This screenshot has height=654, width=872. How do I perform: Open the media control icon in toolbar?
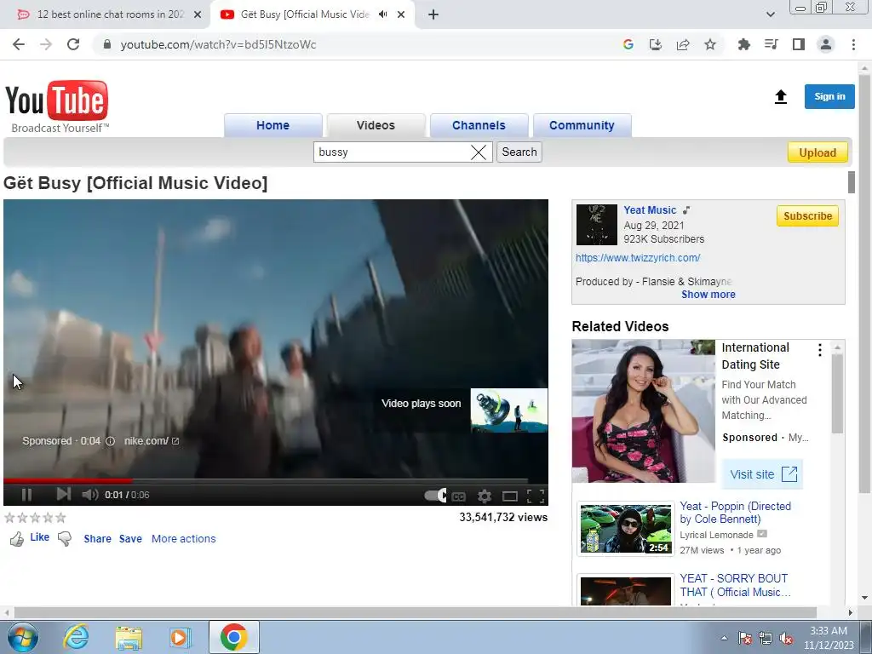tap(771, 44)
